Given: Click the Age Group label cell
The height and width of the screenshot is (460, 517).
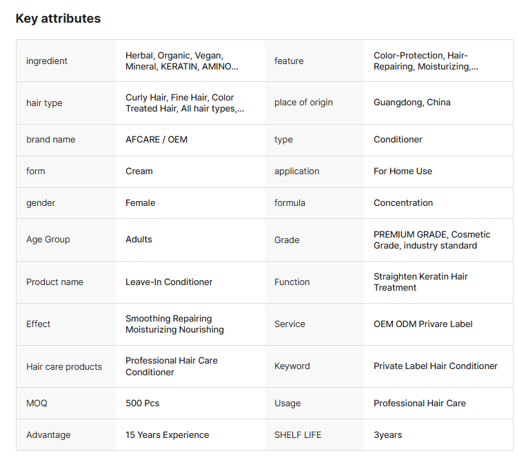Looking at the screenshot, I should click(48, 240).
